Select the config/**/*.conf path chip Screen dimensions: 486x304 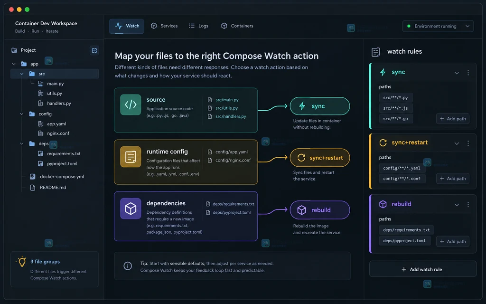(x=402, y=179)
